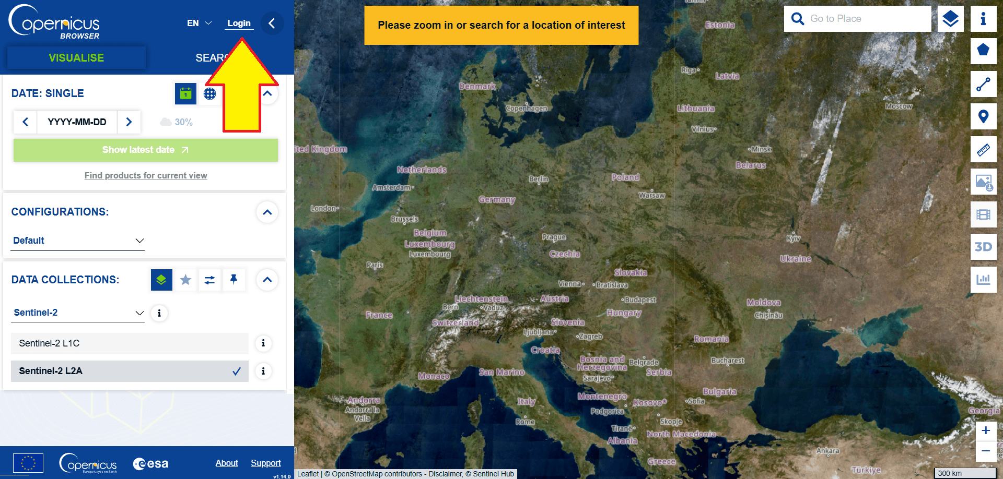The image size is (1003, 479).
Task: Open the Default configurations dropdown
Action: (77, 241)
